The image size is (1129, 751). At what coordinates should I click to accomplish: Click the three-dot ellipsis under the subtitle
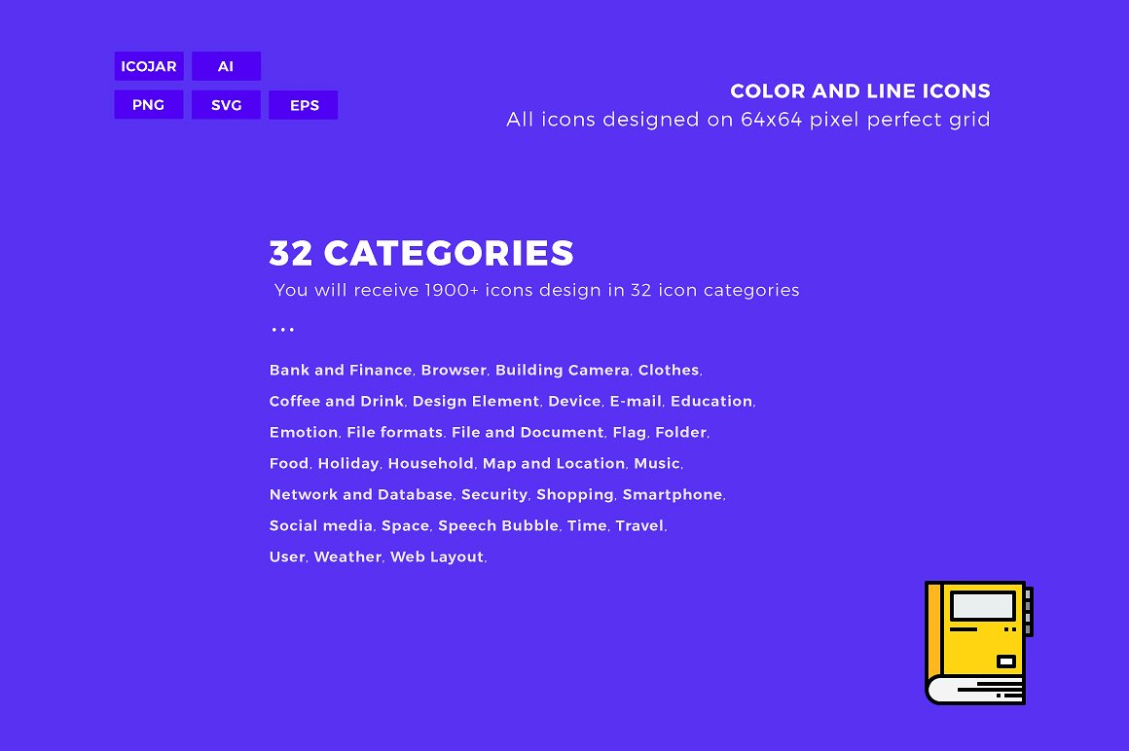pyautogui.click(x=282, y=330)
